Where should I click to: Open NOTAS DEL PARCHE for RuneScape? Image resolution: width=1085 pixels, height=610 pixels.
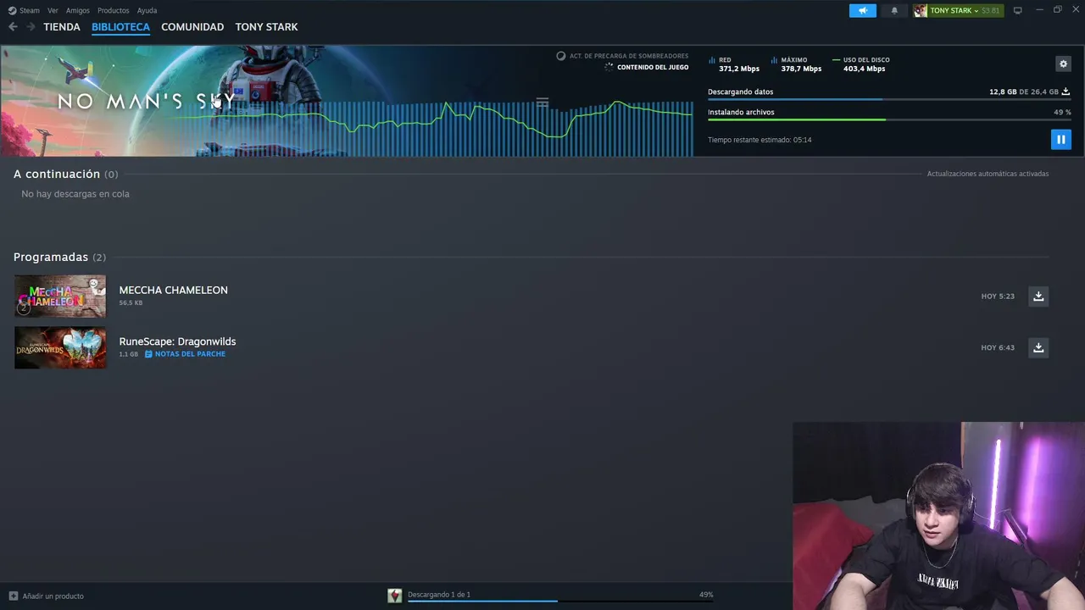(x=190, y=354)
